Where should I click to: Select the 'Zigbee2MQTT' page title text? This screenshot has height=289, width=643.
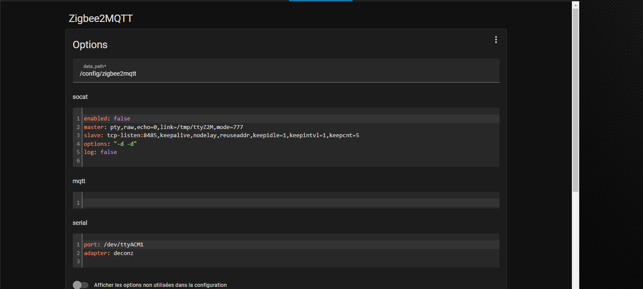[101, 18]
